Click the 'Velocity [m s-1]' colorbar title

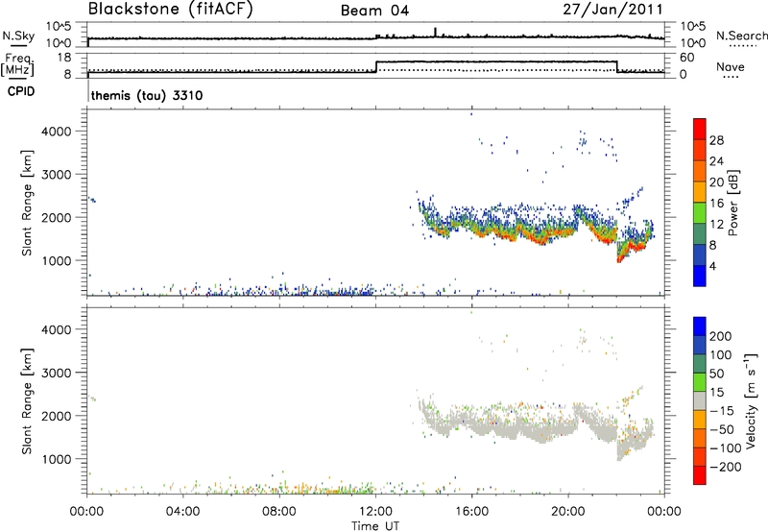pyautogui.click(x=751, y=400)
